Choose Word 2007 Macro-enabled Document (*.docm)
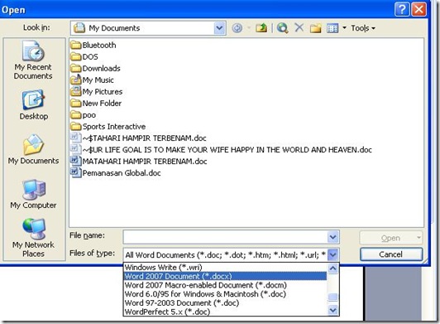The width and height of the screenshot is (440, 324). (225, 285)
